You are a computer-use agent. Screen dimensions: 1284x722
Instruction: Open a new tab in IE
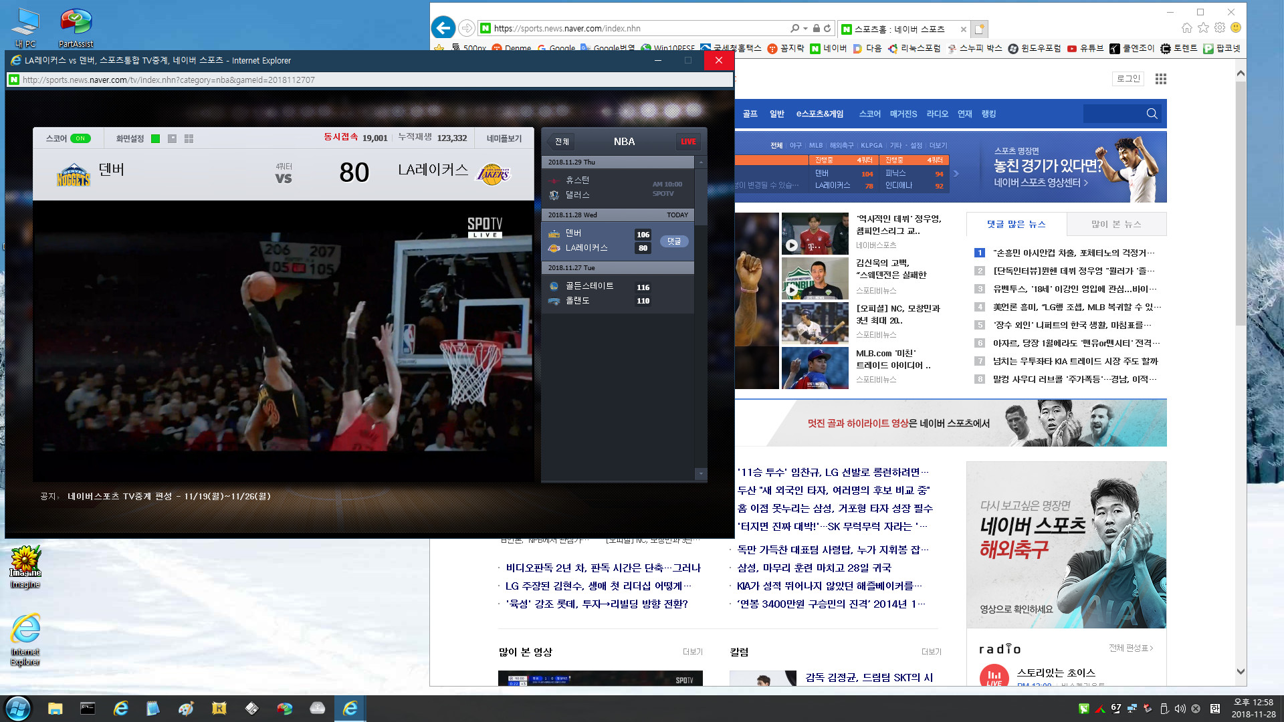click(979, 29)
